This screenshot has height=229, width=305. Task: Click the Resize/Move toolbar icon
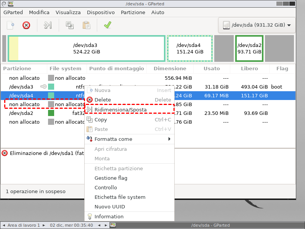pyautogui.click(x=48, y=25)
